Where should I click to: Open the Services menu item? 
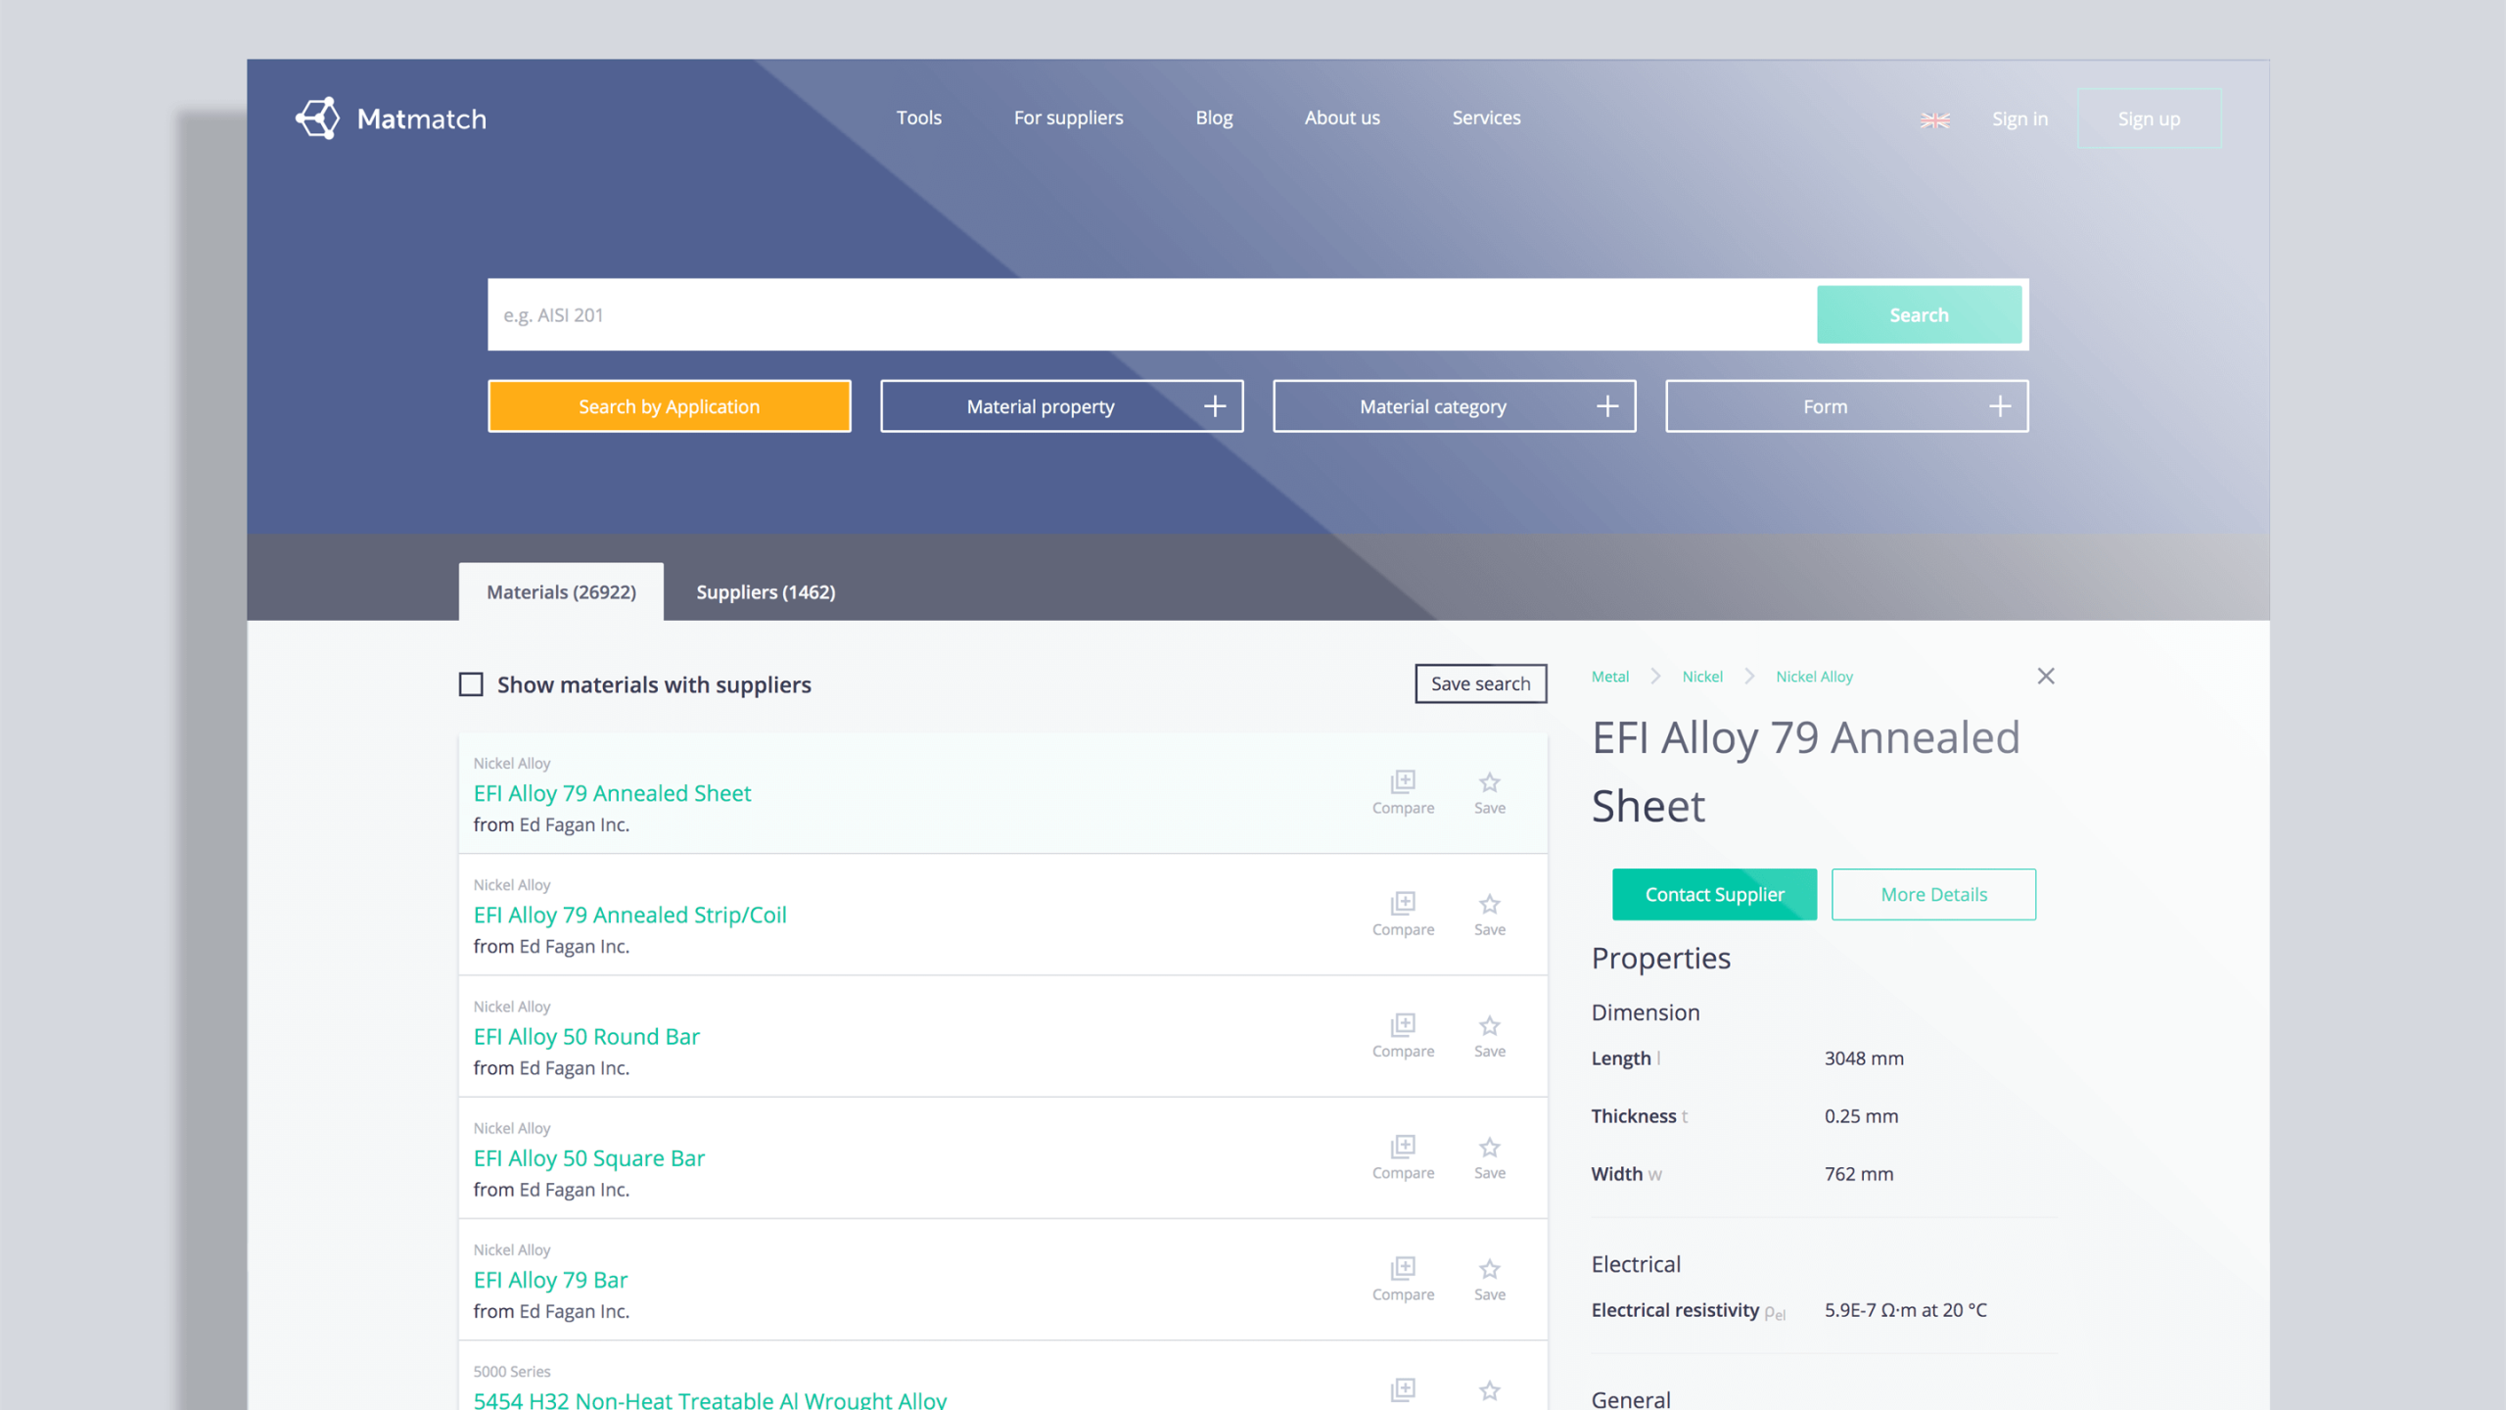pyautogui.click(x=1486, y=117)
